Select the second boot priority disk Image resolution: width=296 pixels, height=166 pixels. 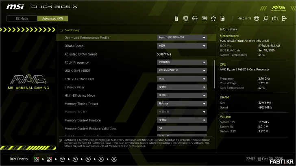[x=50, y=159]
